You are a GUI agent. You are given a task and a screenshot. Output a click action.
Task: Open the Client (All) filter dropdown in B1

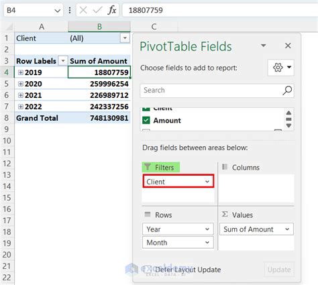coord(125,38)
